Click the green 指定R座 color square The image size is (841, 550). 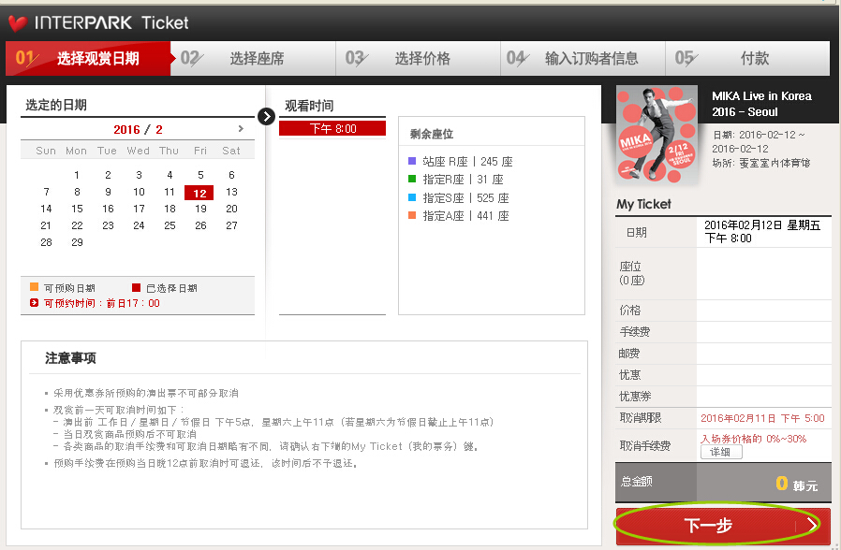pos(412,179)
